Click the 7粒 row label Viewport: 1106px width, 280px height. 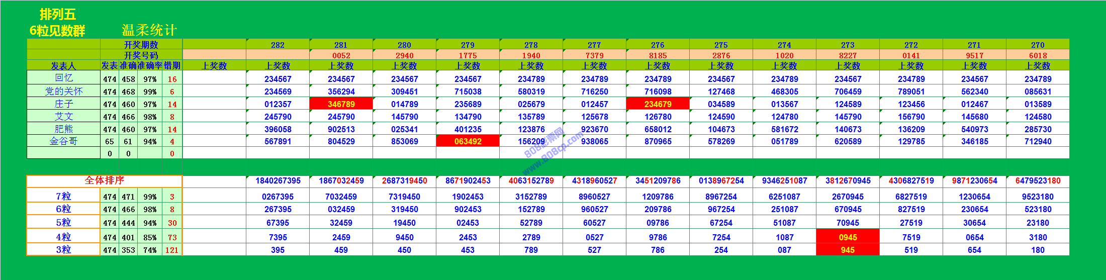point(63,197)
